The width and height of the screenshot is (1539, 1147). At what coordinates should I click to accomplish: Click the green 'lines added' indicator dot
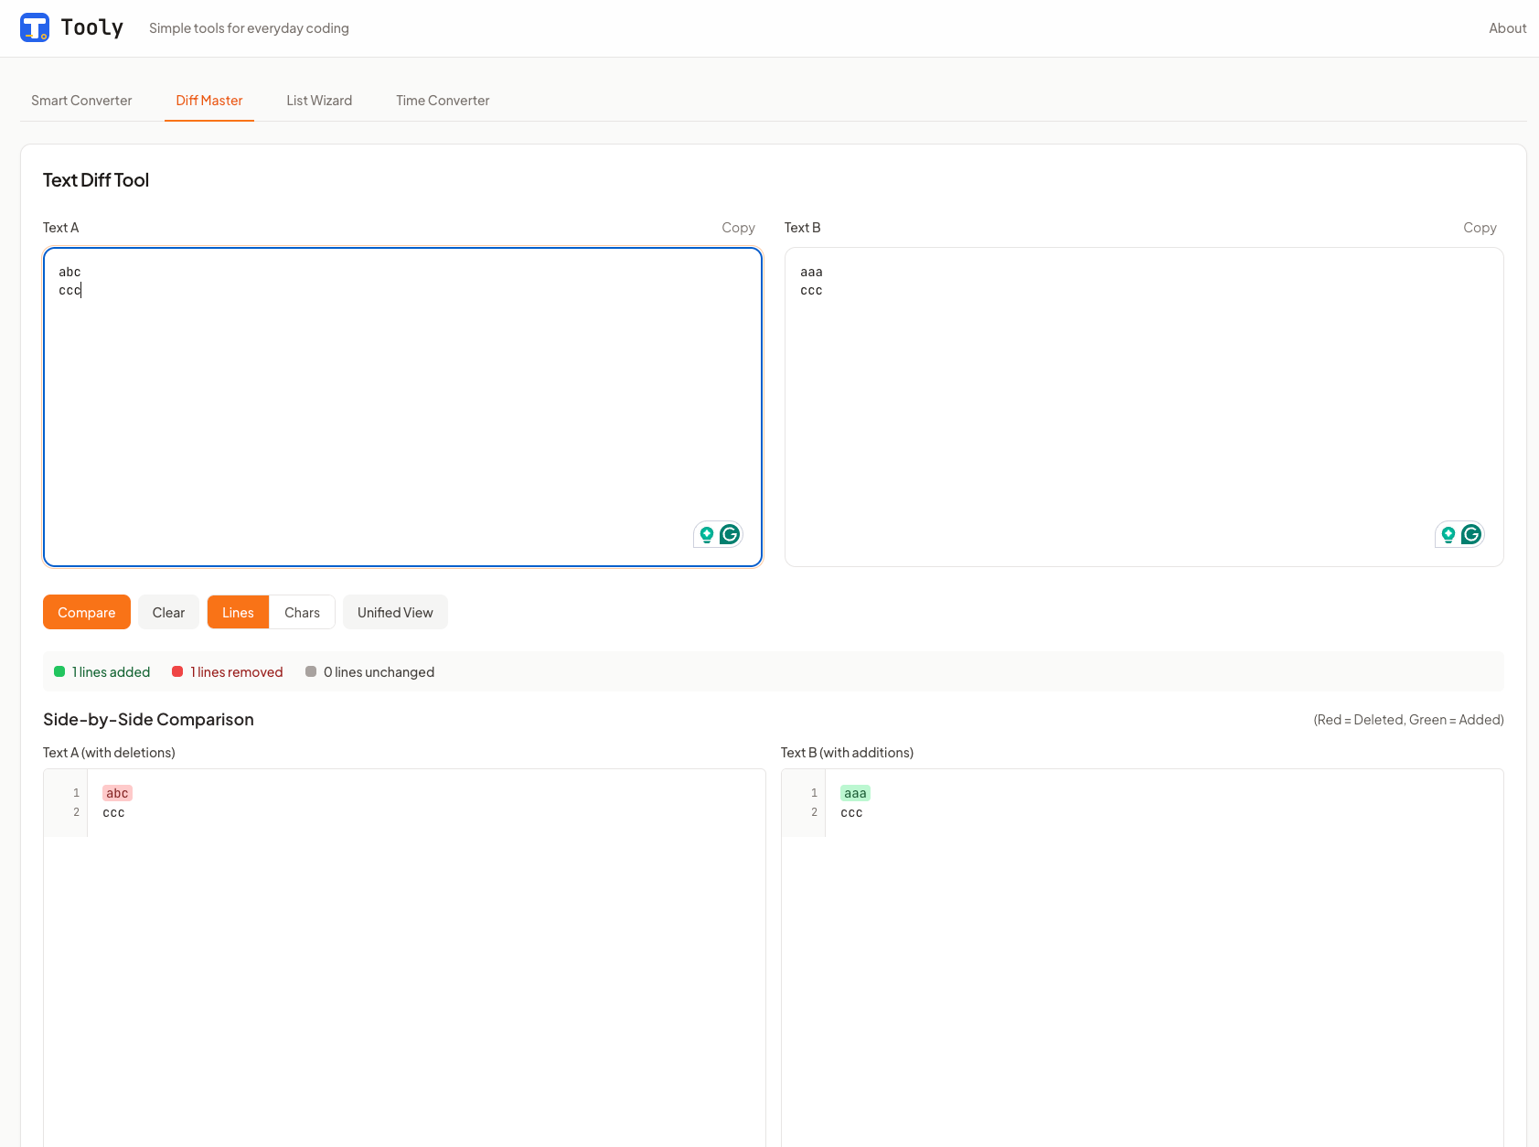[x=59, y=670]
